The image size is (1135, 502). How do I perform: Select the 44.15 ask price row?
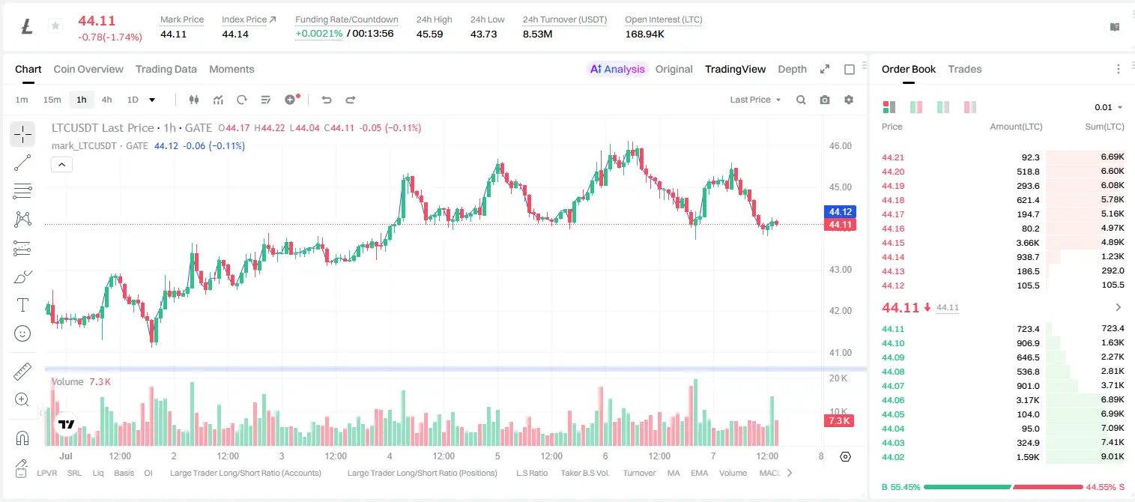pos(1002,243)
